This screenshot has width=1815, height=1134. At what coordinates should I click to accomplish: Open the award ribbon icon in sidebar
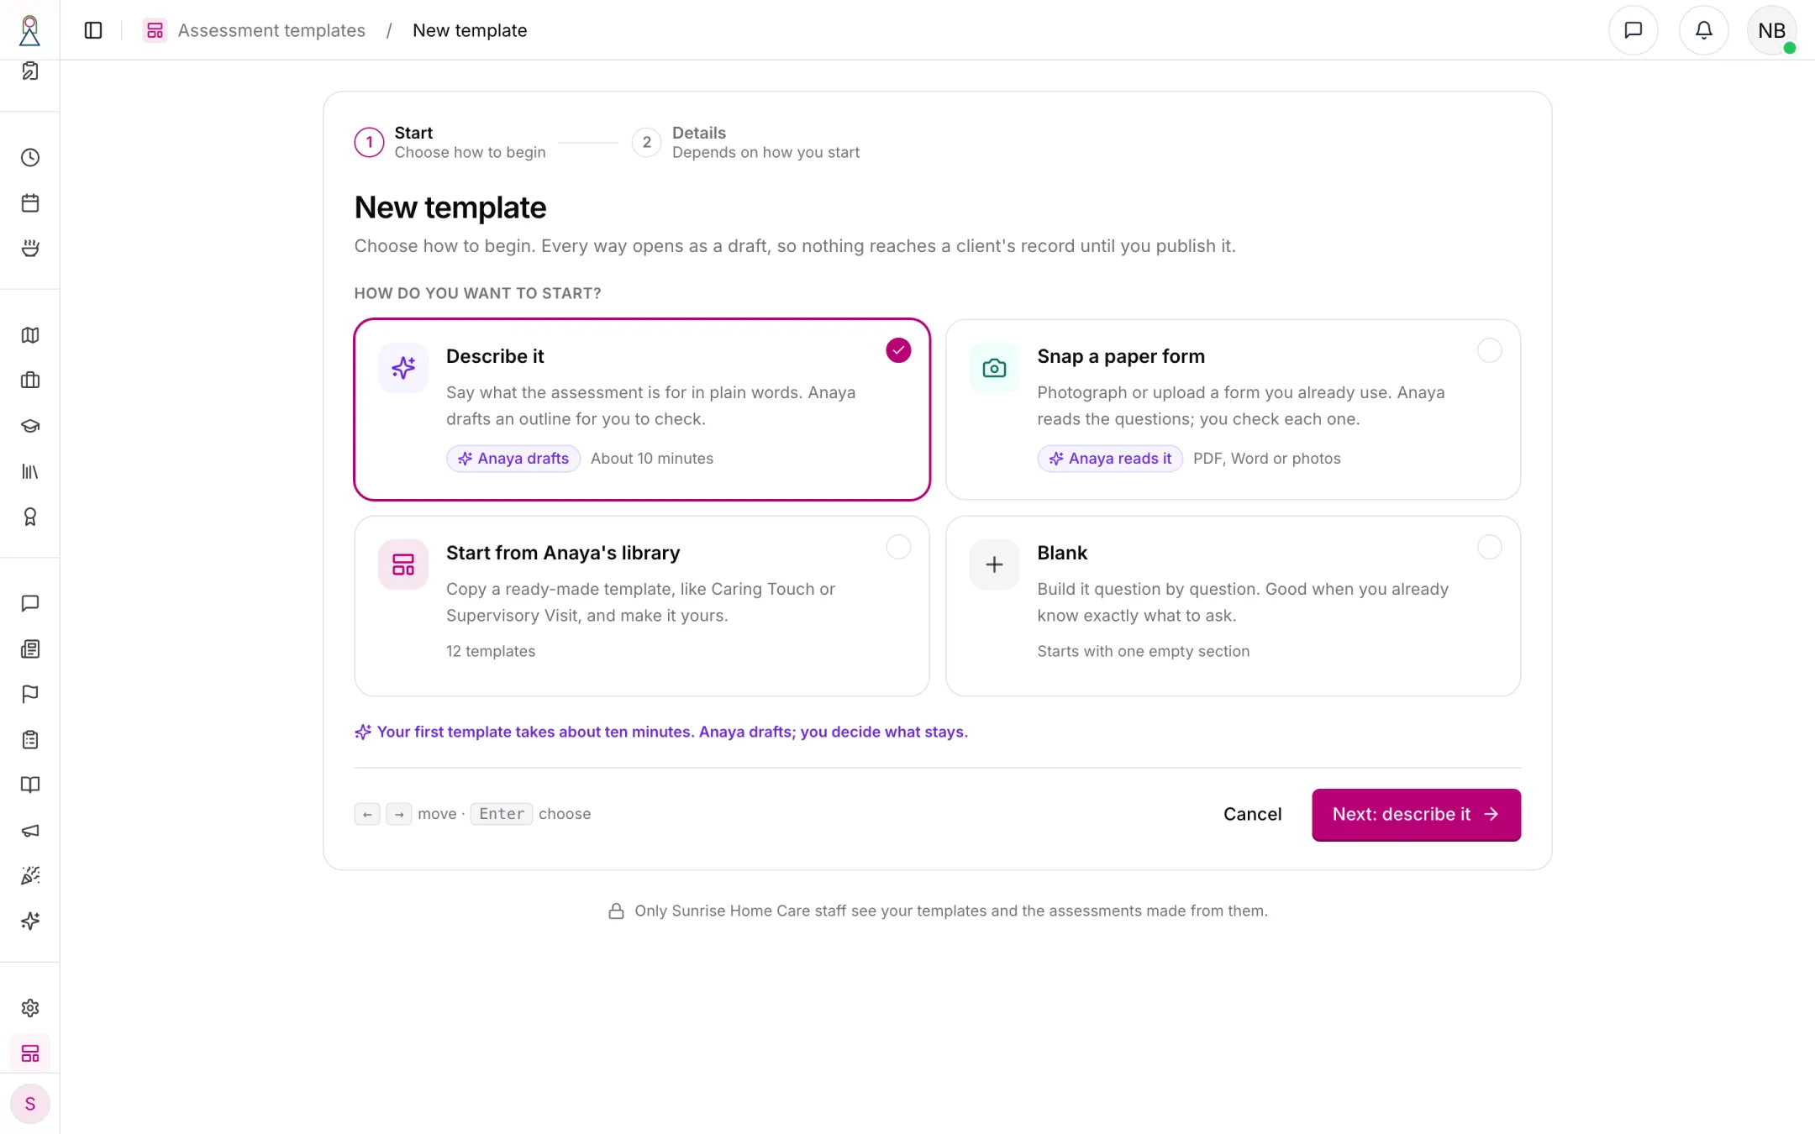[x=30, y=517]
